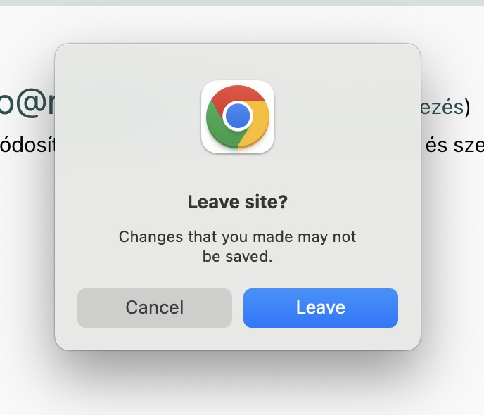
Task: Click the "be saved." text line
Action: 237,257
